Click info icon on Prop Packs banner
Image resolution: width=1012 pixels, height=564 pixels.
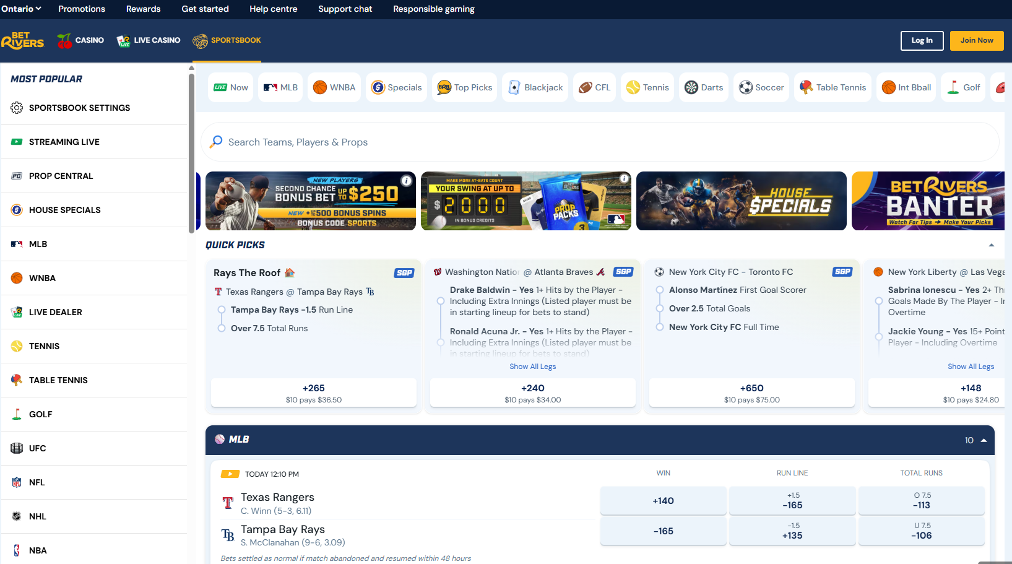coord(624,178)
